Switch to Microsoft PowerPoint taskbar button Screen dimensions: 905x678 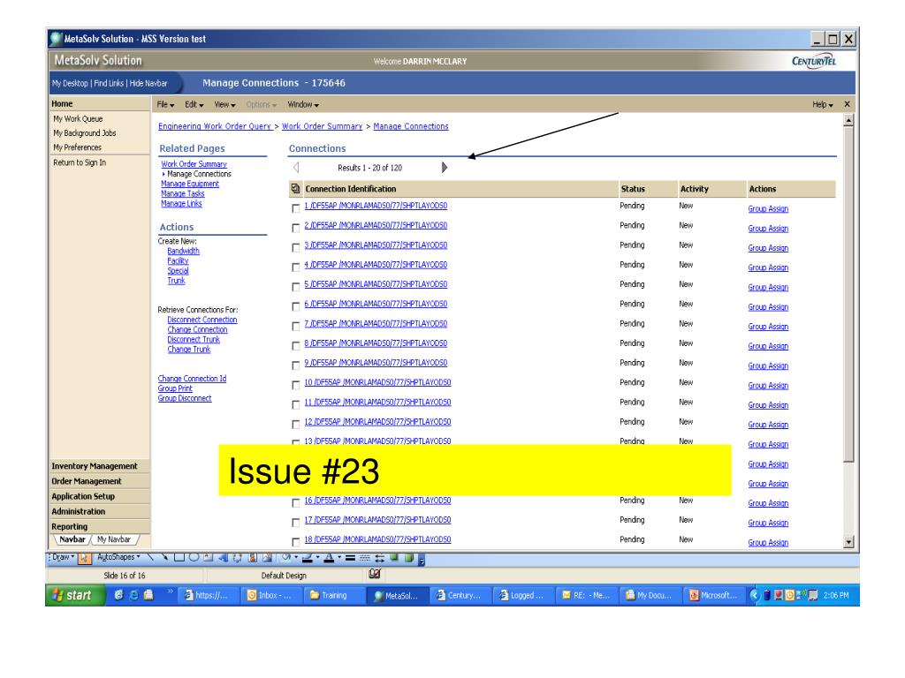pos(713,595)
